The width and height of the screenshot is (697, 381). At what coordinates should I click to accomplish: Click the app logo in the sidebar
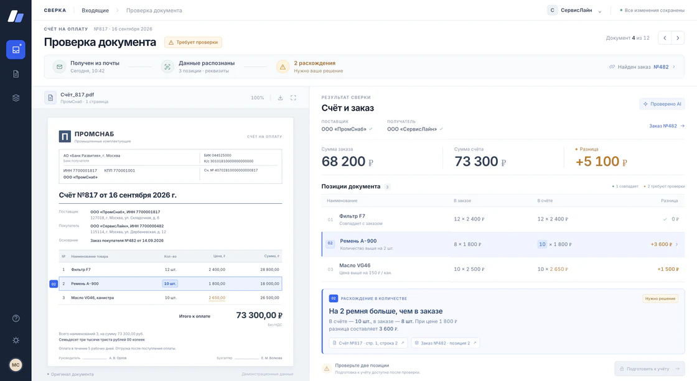click(x=16, y=16)
